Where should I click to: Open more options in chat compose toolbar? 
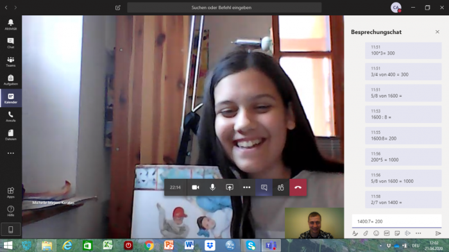(418, 233)
